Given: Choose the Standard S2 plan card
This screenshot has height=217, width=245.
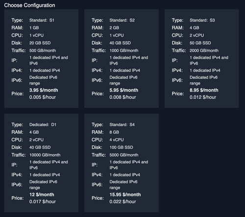Looking at the screenshot, I should (122, 58).
